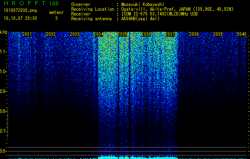Click the 1.0 kHz axis label
This screenshot has width=250, height=159.
(3, 72)
